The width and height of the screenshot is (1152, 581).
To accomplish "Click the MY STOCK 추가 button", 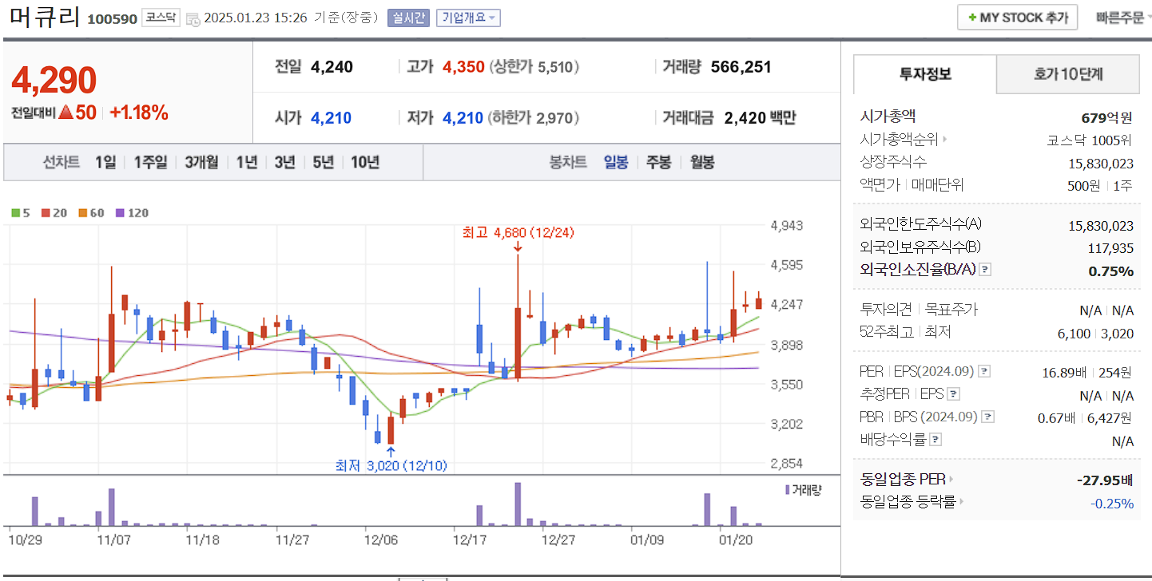I will point(1017,17).
